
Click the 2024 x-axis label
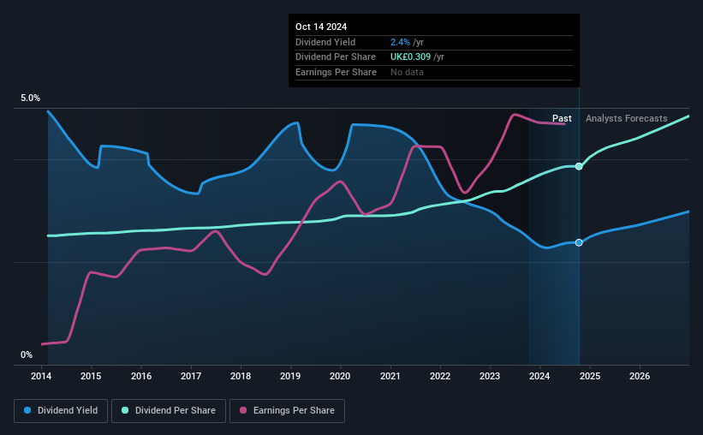539,376
